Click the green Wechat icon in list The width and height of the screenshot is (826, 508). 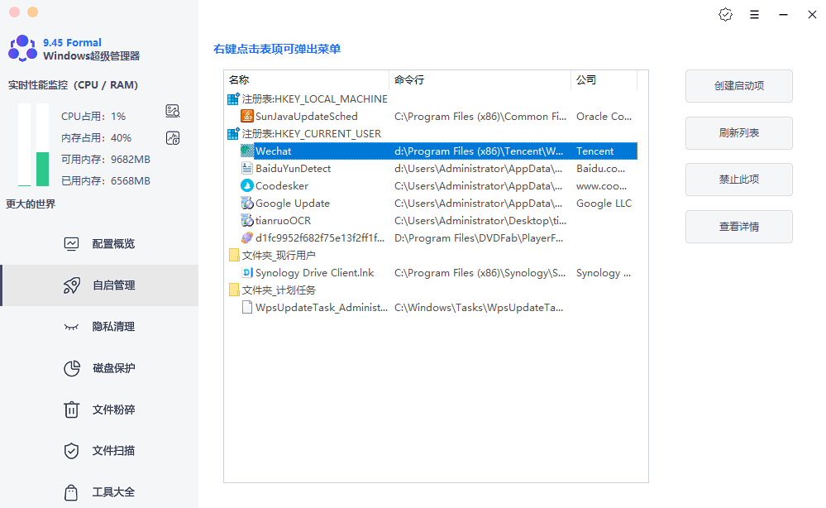[x=247, y=151]
